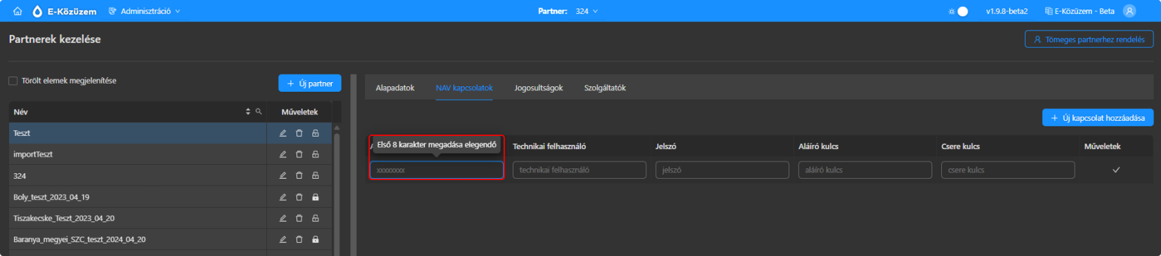Viewport: 1161px width, 256px height.
Task: Edit the Teszt partner
Action: tap(283, 133)
